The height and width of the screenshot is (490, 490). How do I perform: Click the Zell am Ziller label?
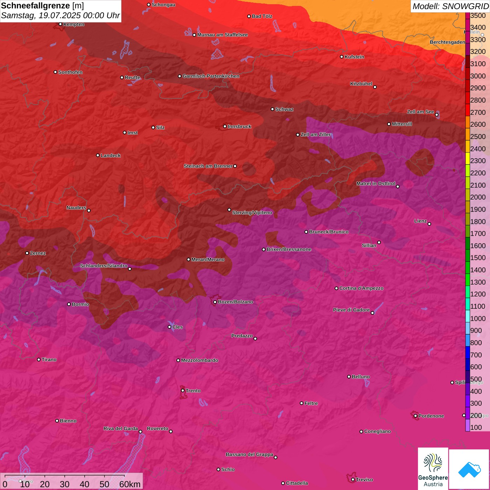coord(316,134)
